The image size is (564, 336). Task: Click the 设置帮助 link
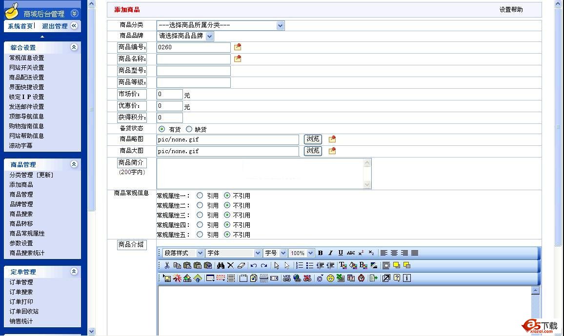(x=511, y=10)
